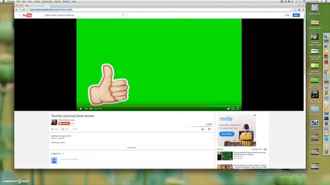Switch the player to theater mode
This screenshot has width=330, height=185.
[233, 108]
